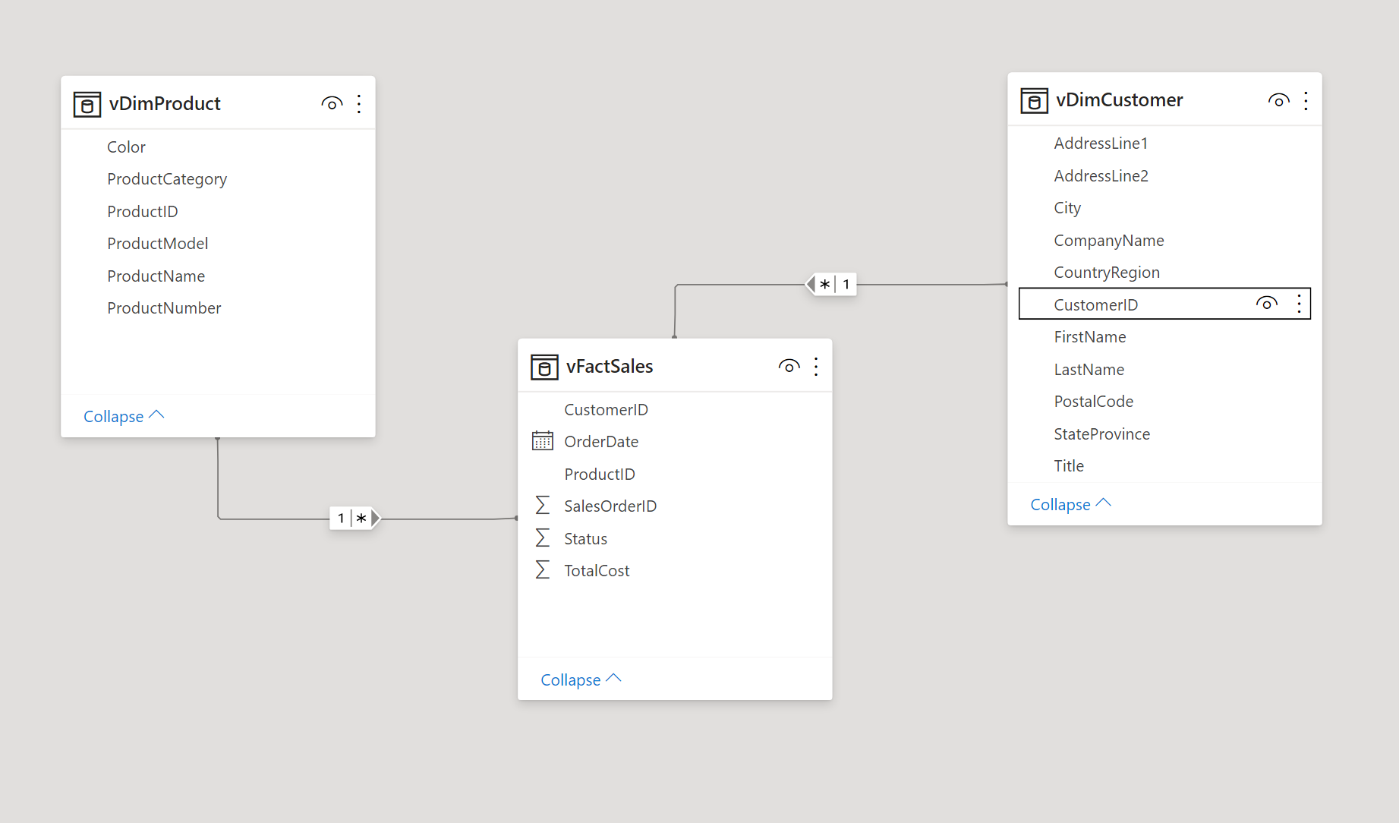Viewport: 1399px width, 823px height.
Task: Click the OrderDate calendar icon
Action: [542, 441]
